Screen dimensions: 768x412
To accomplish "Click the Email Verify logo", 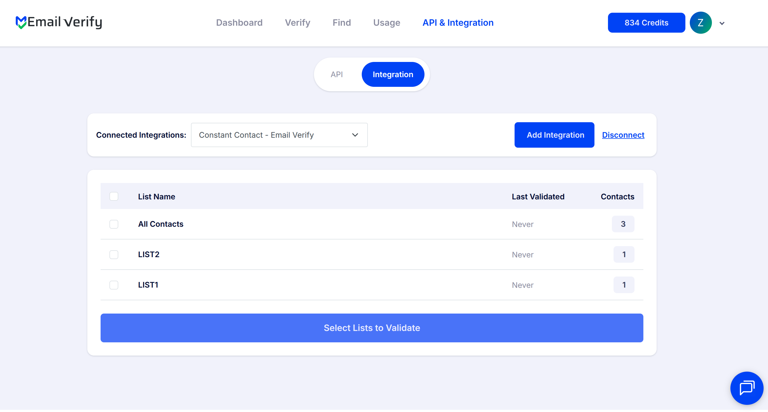I will pyautogui.click(x=59, y=22).
